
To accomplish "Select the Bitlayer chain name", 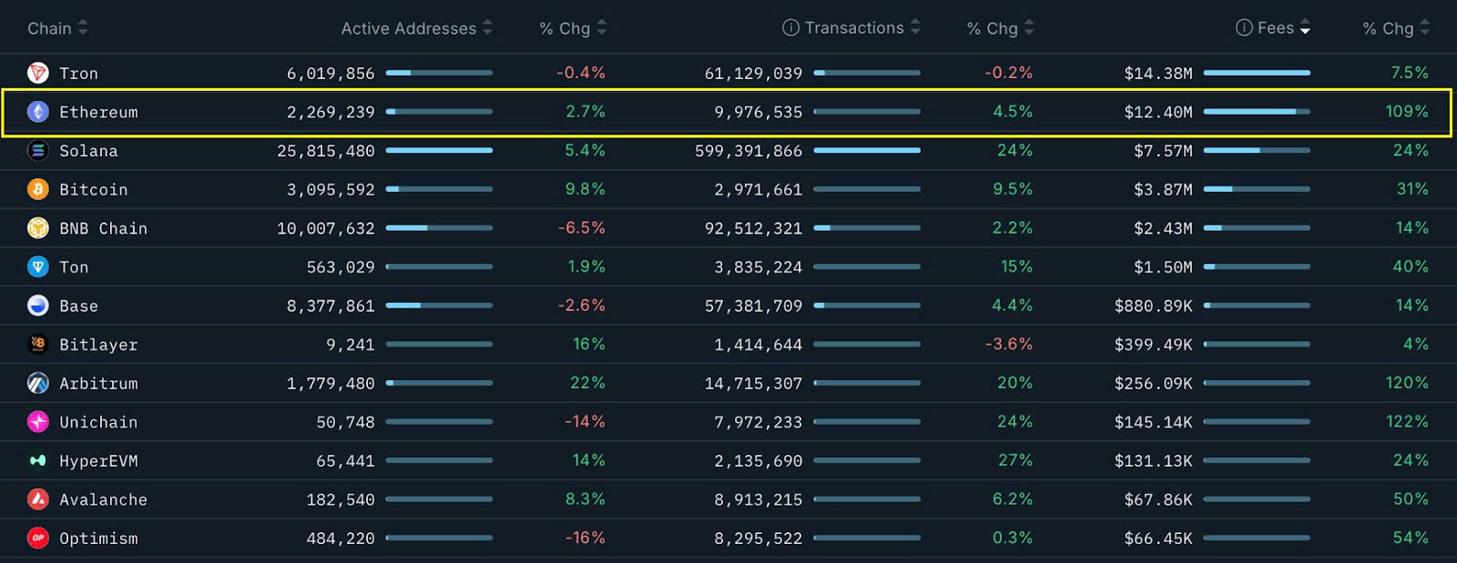I will tap(98, 345).
